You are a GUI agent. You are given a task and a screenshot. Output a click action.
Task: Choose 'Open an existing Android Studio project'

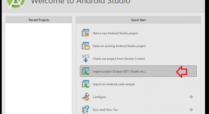pyautogui.click(x=119, y=46)
